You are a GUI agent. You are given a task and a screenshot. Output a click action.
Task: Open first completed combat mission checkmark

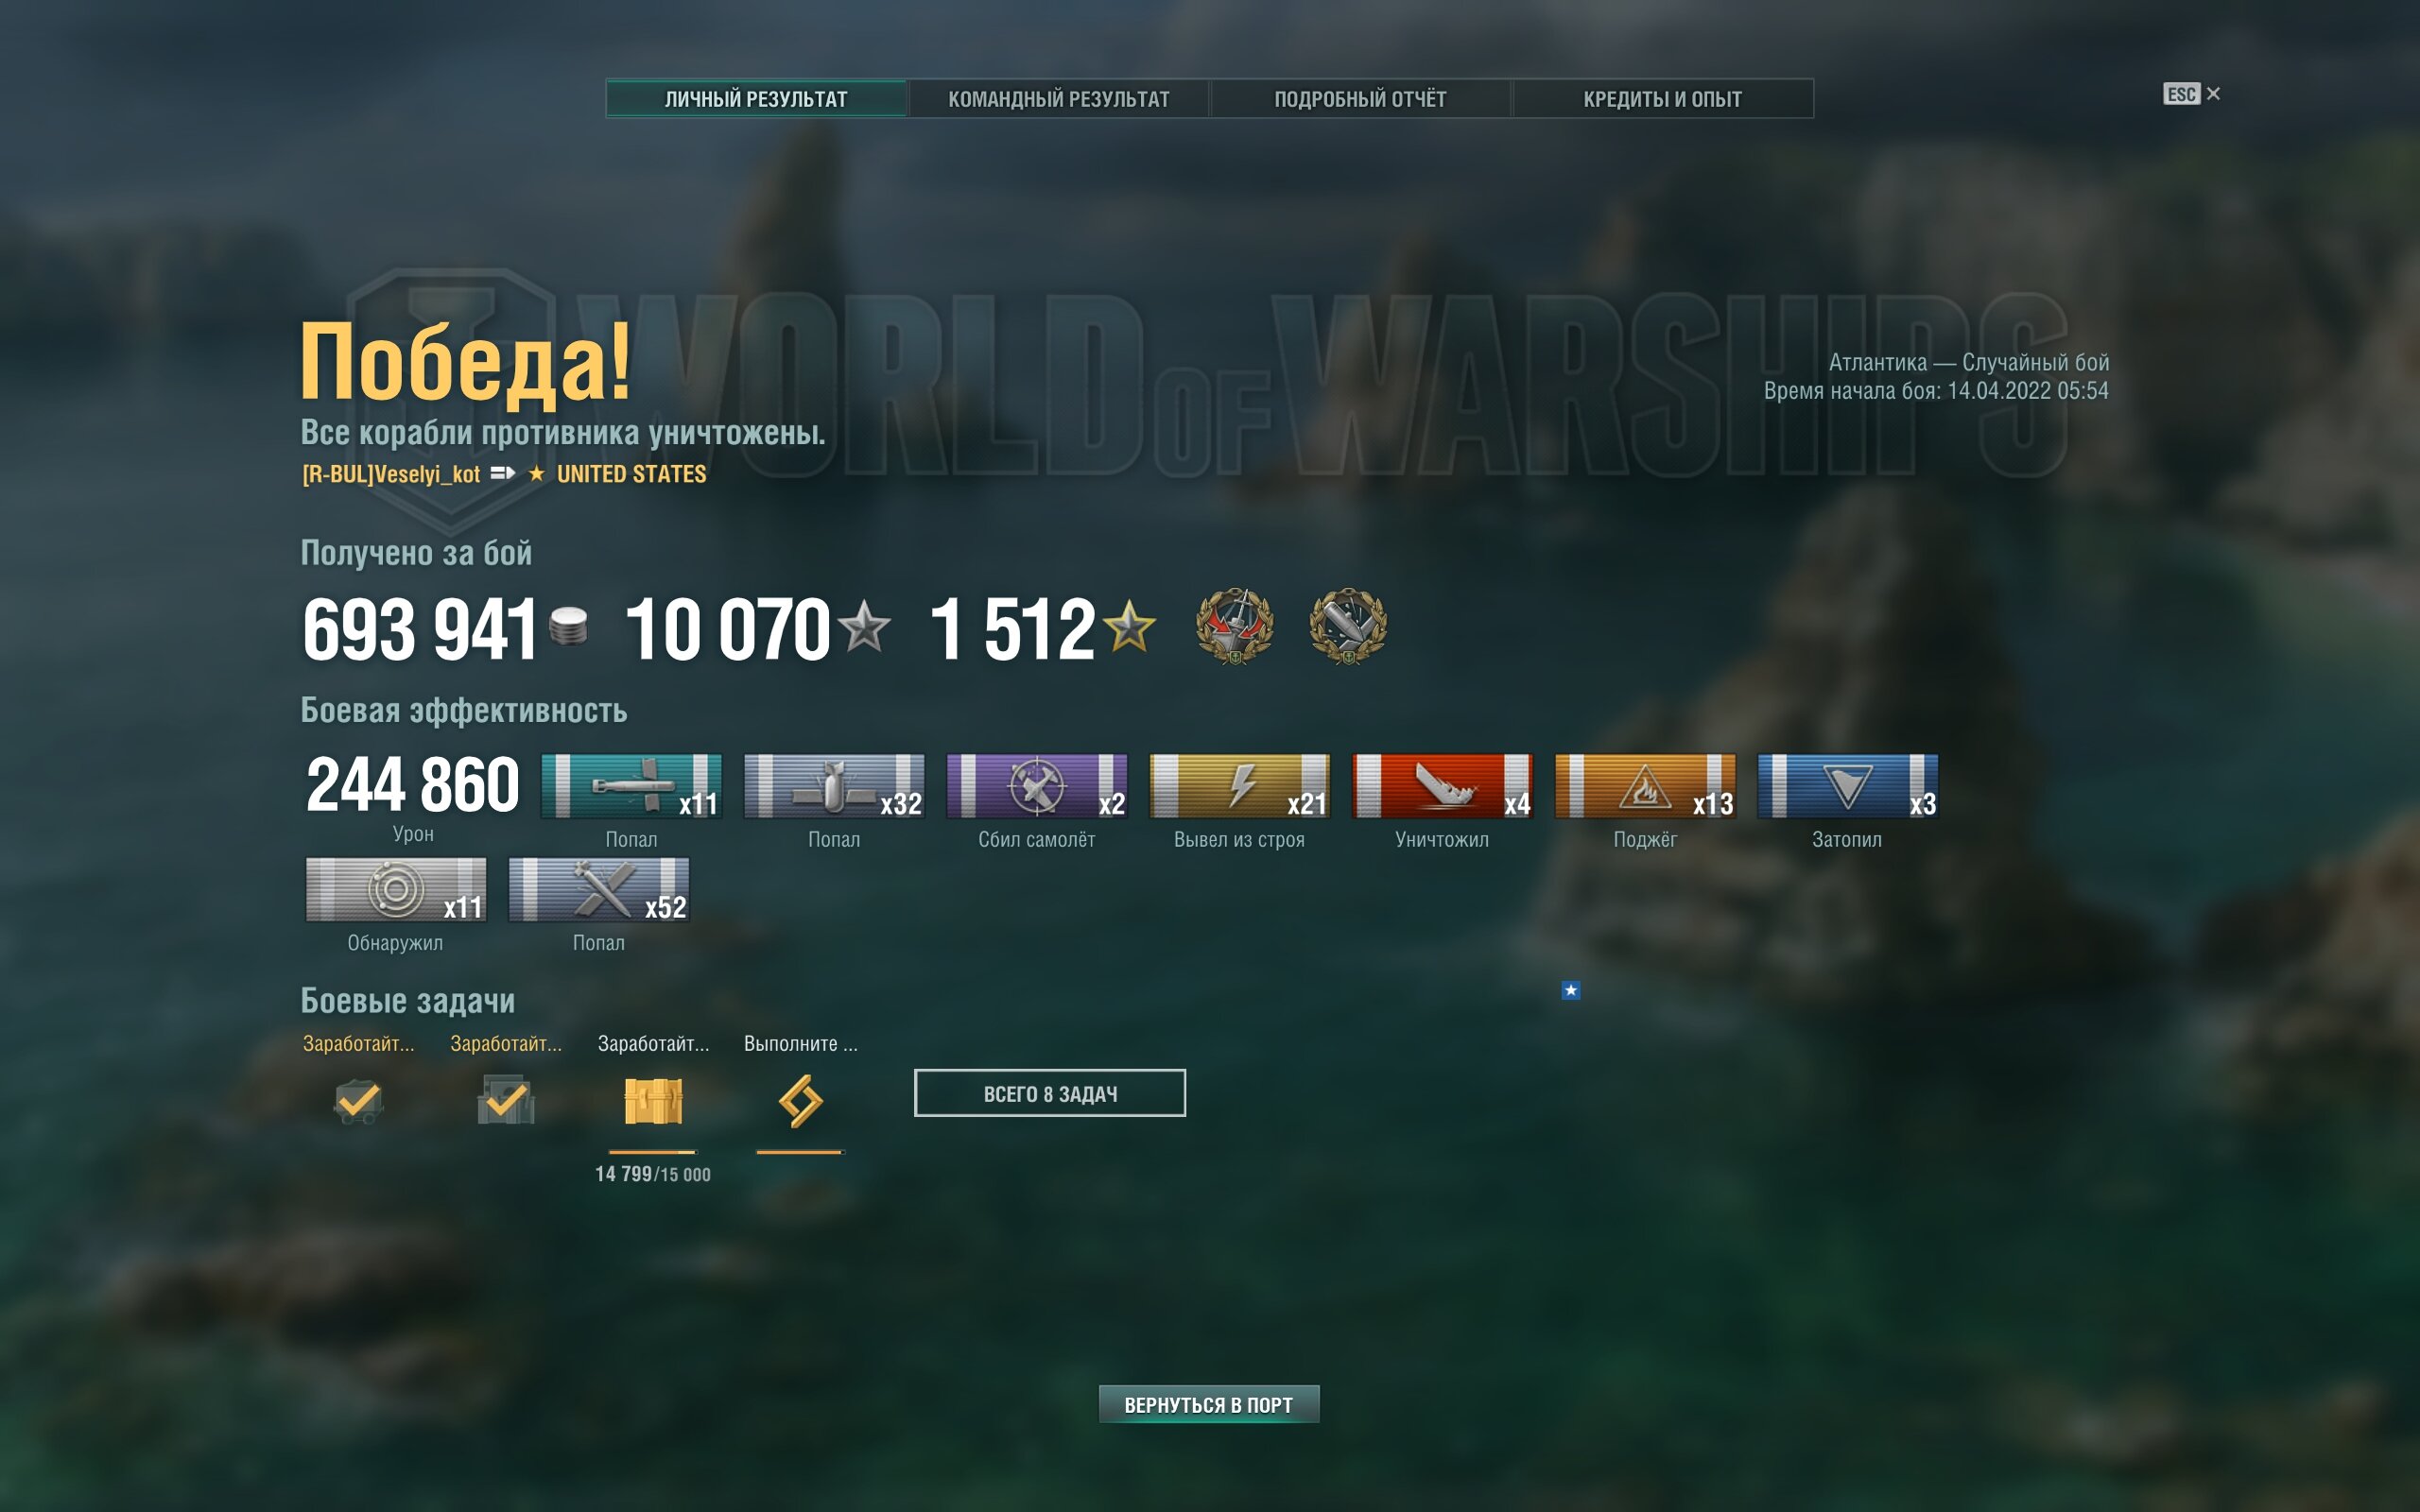pyautogui.click(x=358, y=1101)
